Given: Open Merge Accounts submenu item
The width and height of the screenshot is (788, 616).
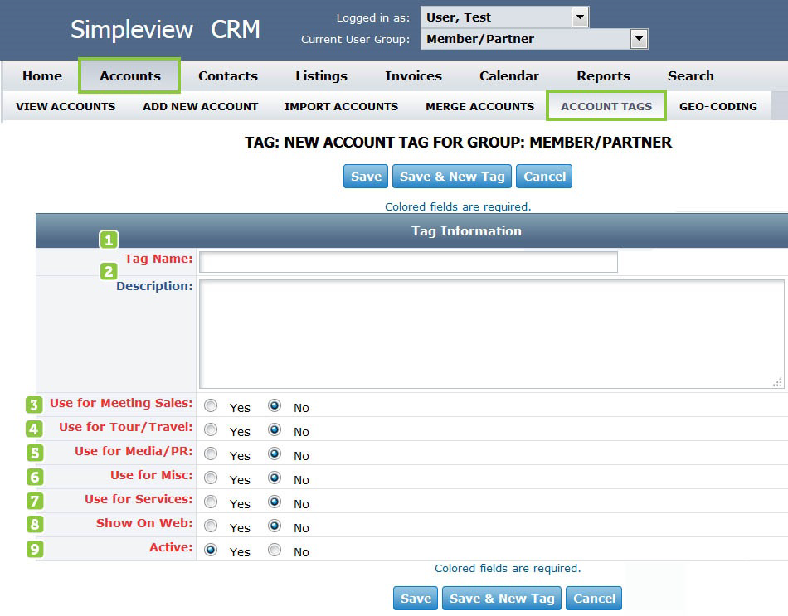Looking at the screenshot, I should [479, 106].
